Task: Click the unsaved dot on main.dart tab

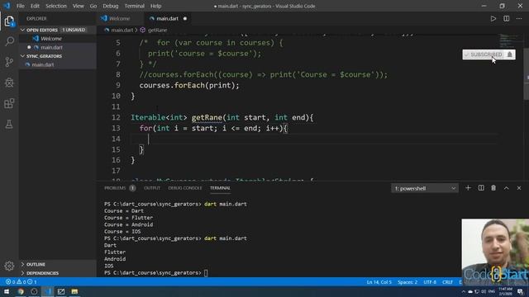Action: 185,18
